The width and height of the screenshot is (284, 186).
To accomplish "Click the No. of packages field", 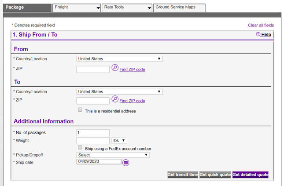I will pos(93,133).
